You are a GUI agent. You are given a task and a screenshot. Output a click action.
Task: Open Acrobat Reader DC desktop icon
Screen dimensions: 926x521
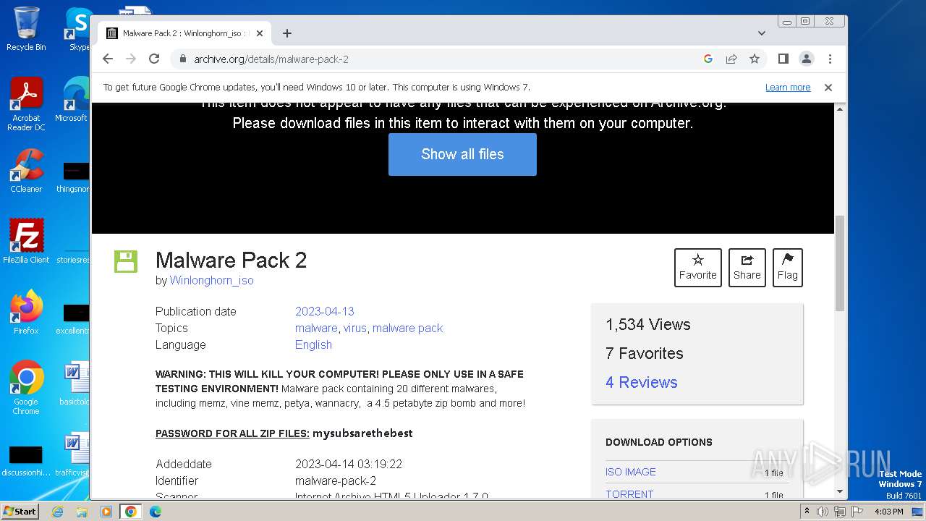coord(26,105)
